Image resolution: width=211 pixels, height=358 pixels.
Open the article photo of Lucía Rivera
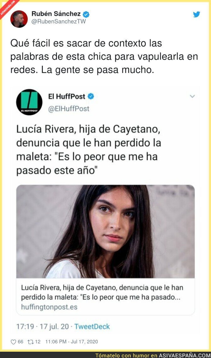(x=105, y=231)
